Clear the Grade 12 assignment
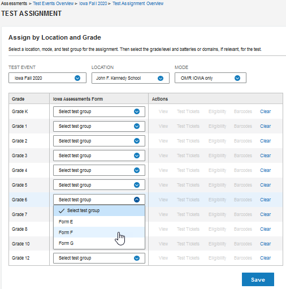This screenshot has width=286, height=289. 266,258
